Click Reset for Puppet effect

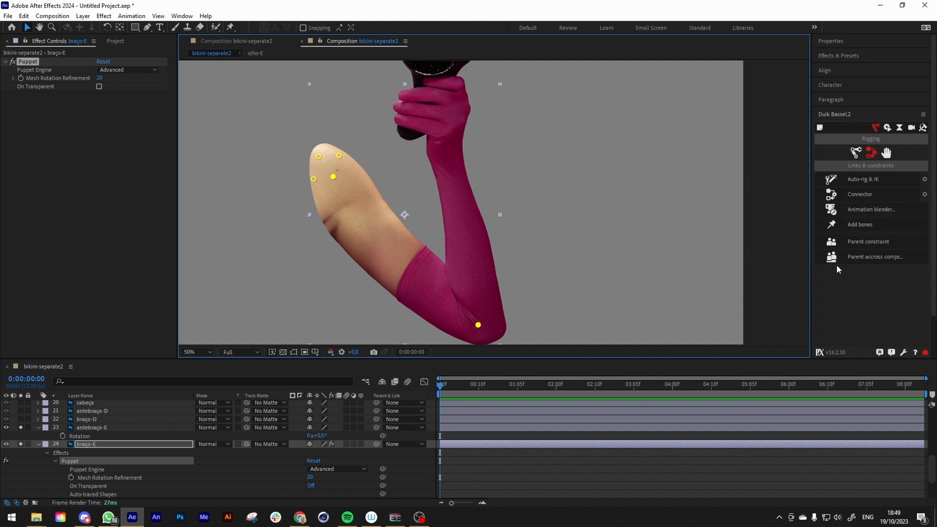point(103,61)
